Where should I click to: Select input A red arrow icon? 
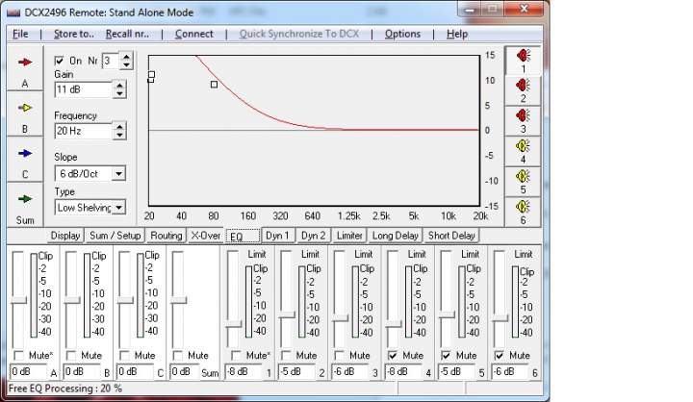point(25,63)
